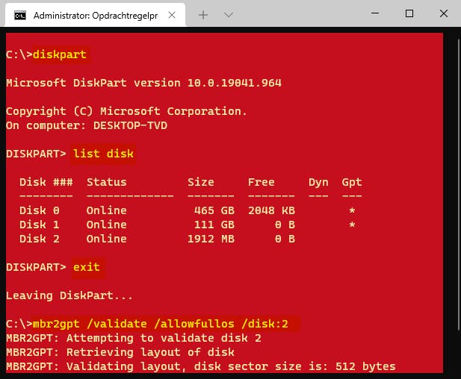This screenshot has width=461, height=379.
Task: Click the 'Free' column header
Action: 261,182
